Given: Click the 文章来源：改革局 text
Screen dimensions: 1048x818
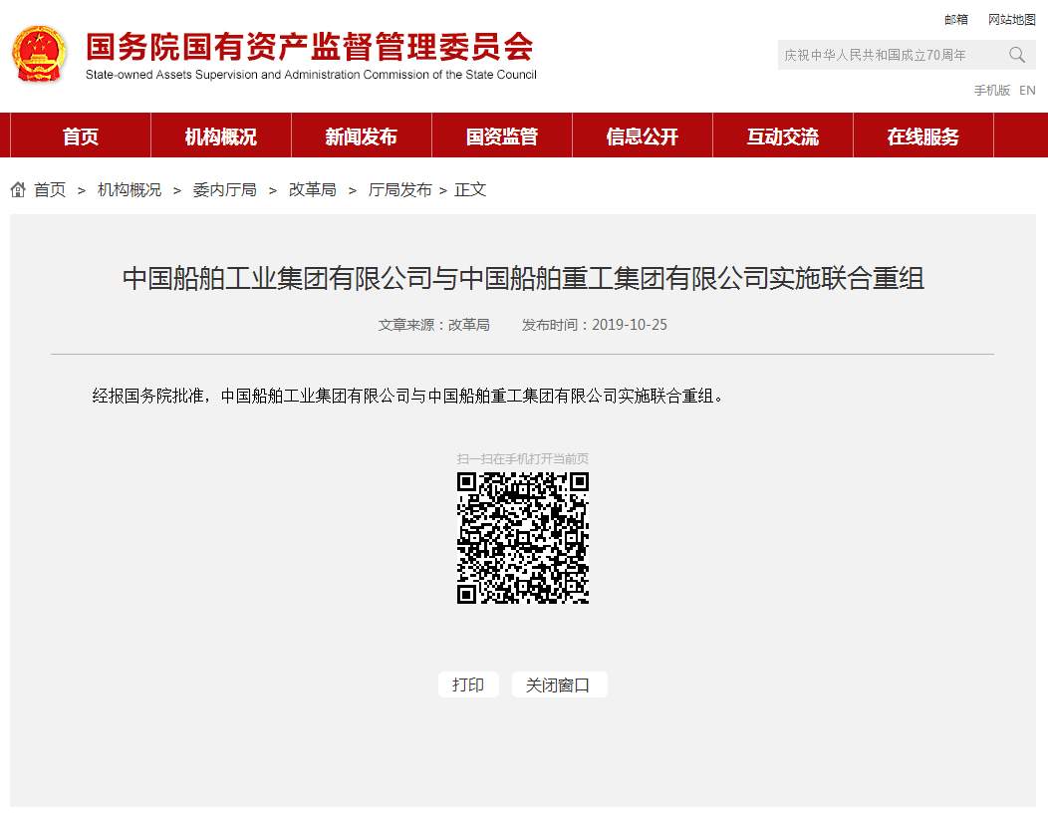Looking at the screenshot, I should (433, 325).
